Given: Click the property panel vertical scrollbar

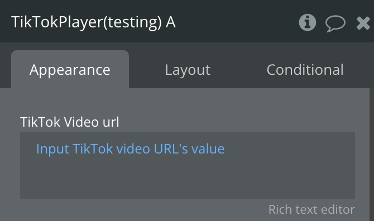Looking at the screenshot, I should pyautogui.click(x=372, y=155).
